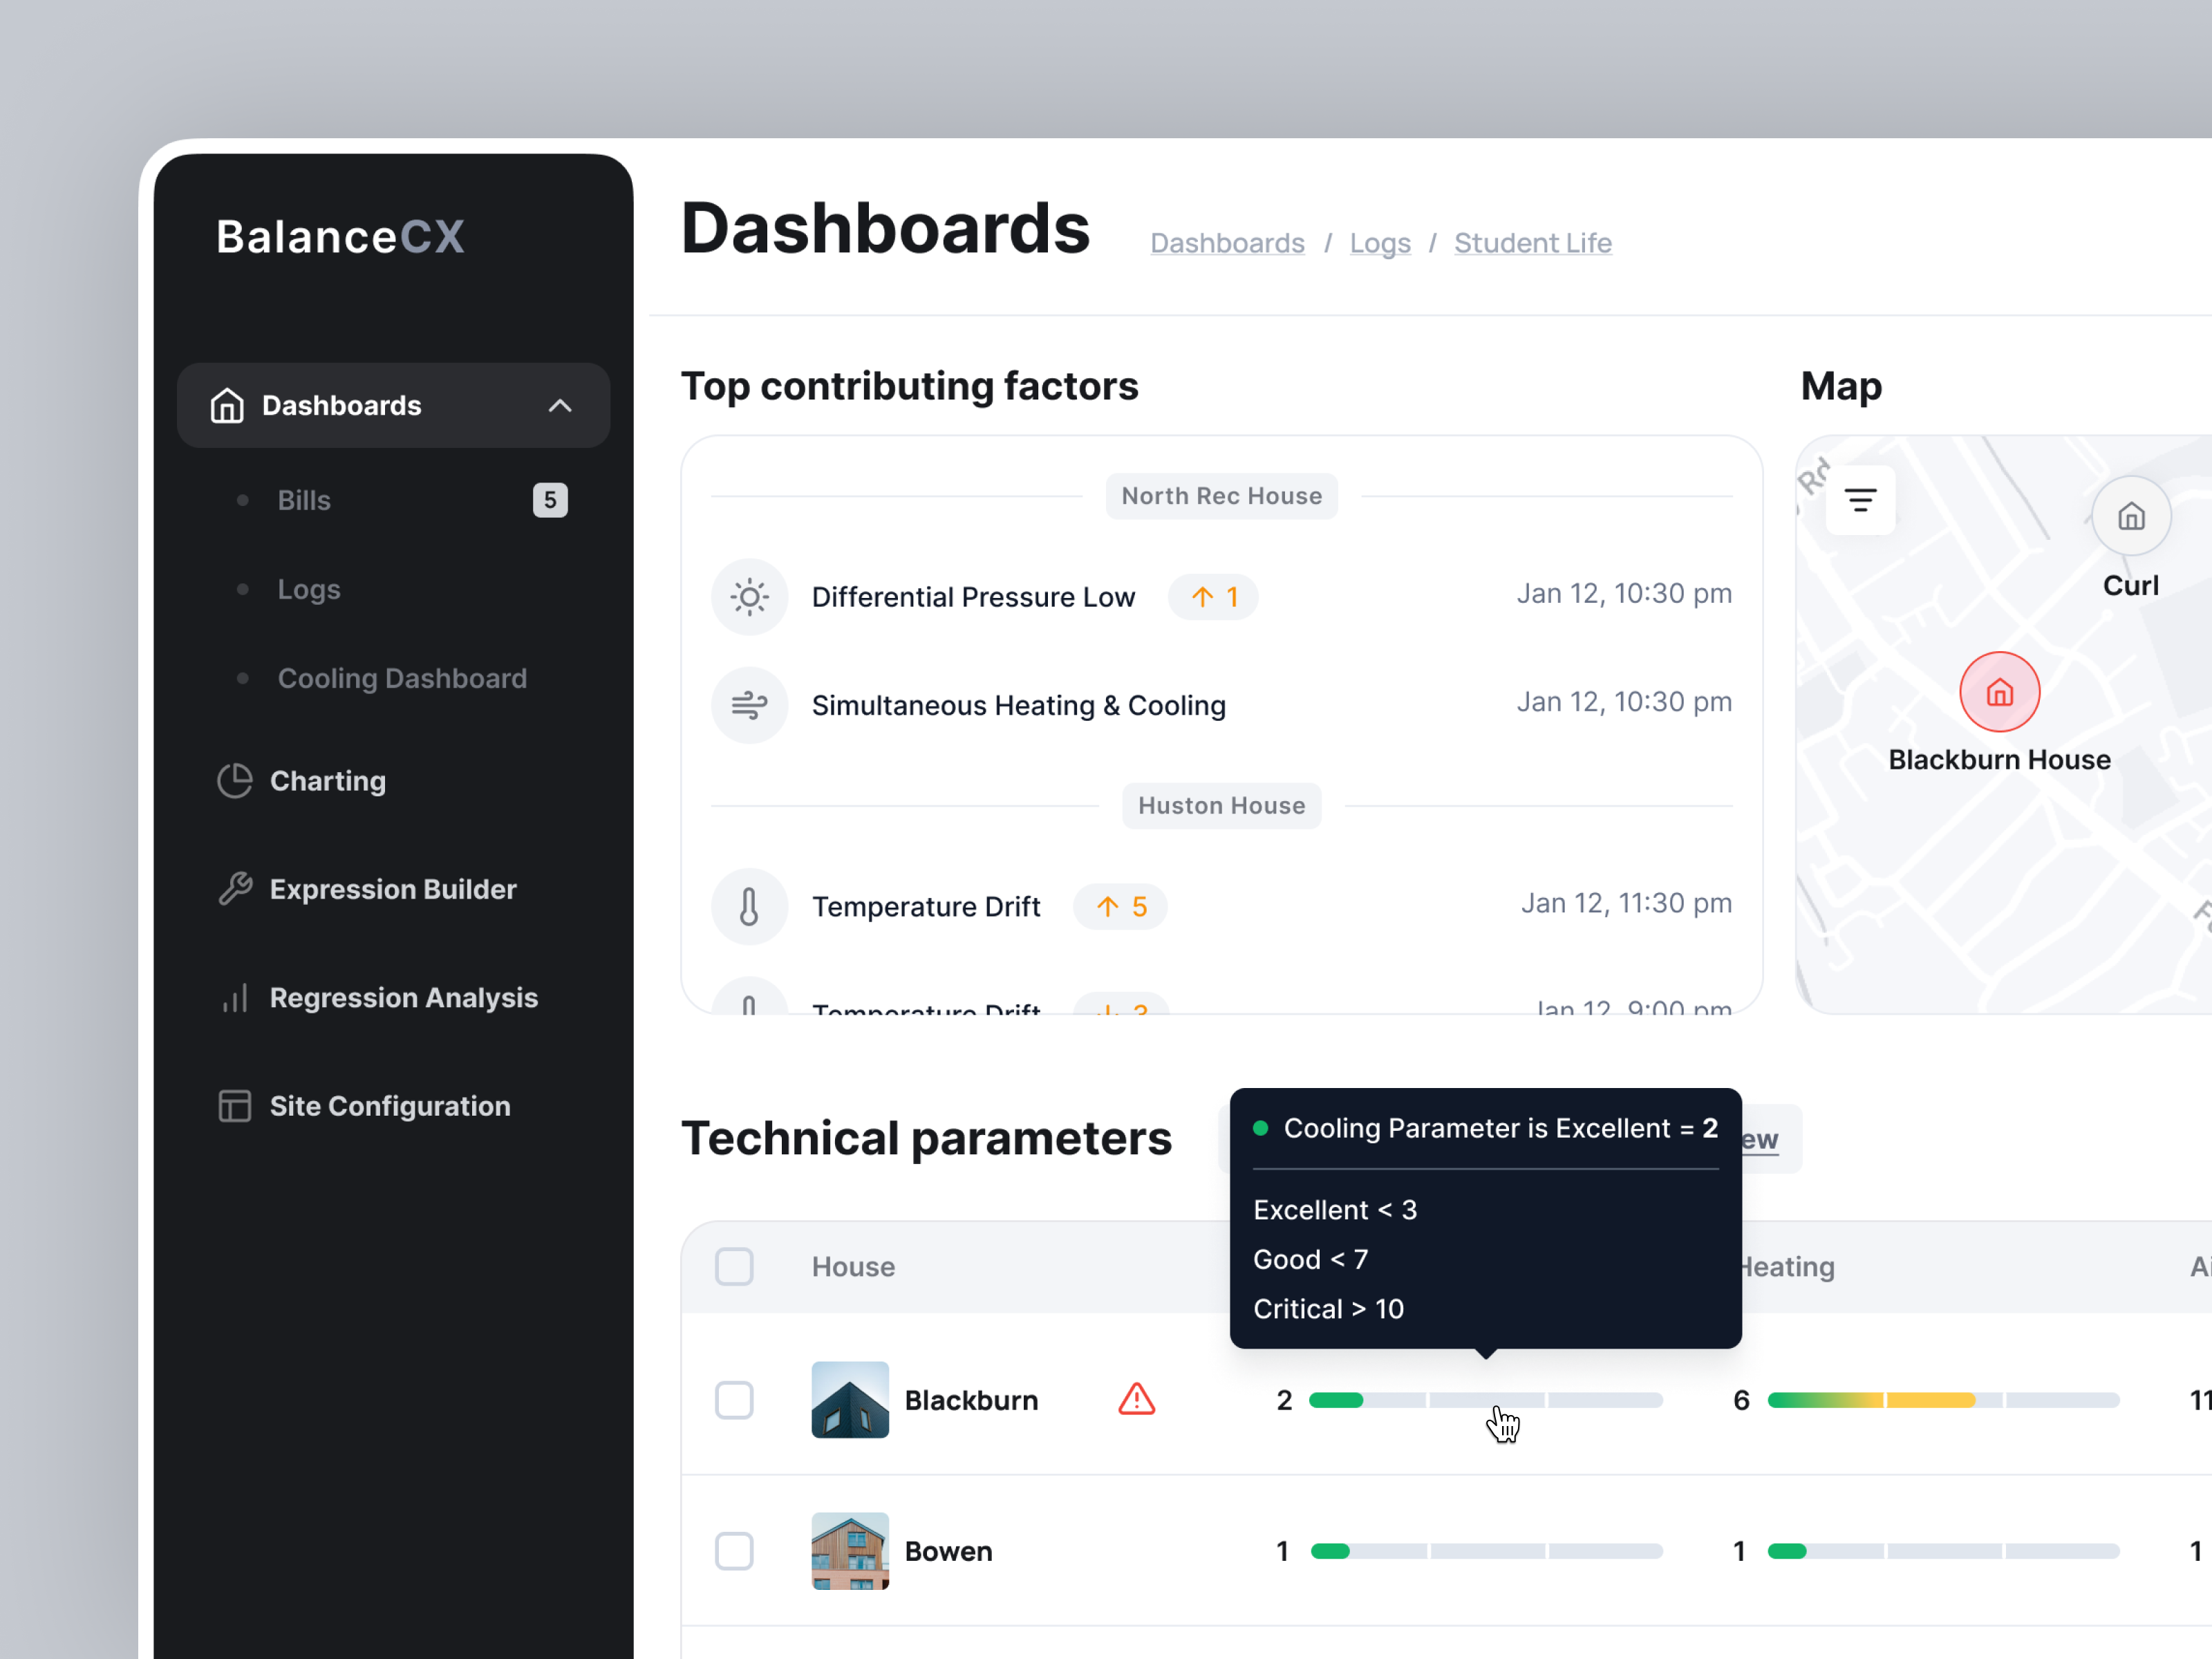The image size is (2212, 1659).
Task: Click the map filter icon
Action: 1860,499
